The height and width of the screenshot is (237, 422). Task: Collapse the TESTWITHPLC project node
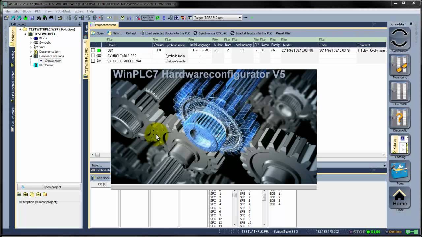pos(26,34)
